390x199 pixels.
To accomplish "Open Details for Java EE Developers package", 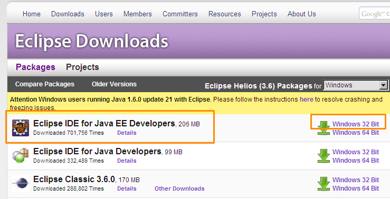I will [x=127, y=133].
